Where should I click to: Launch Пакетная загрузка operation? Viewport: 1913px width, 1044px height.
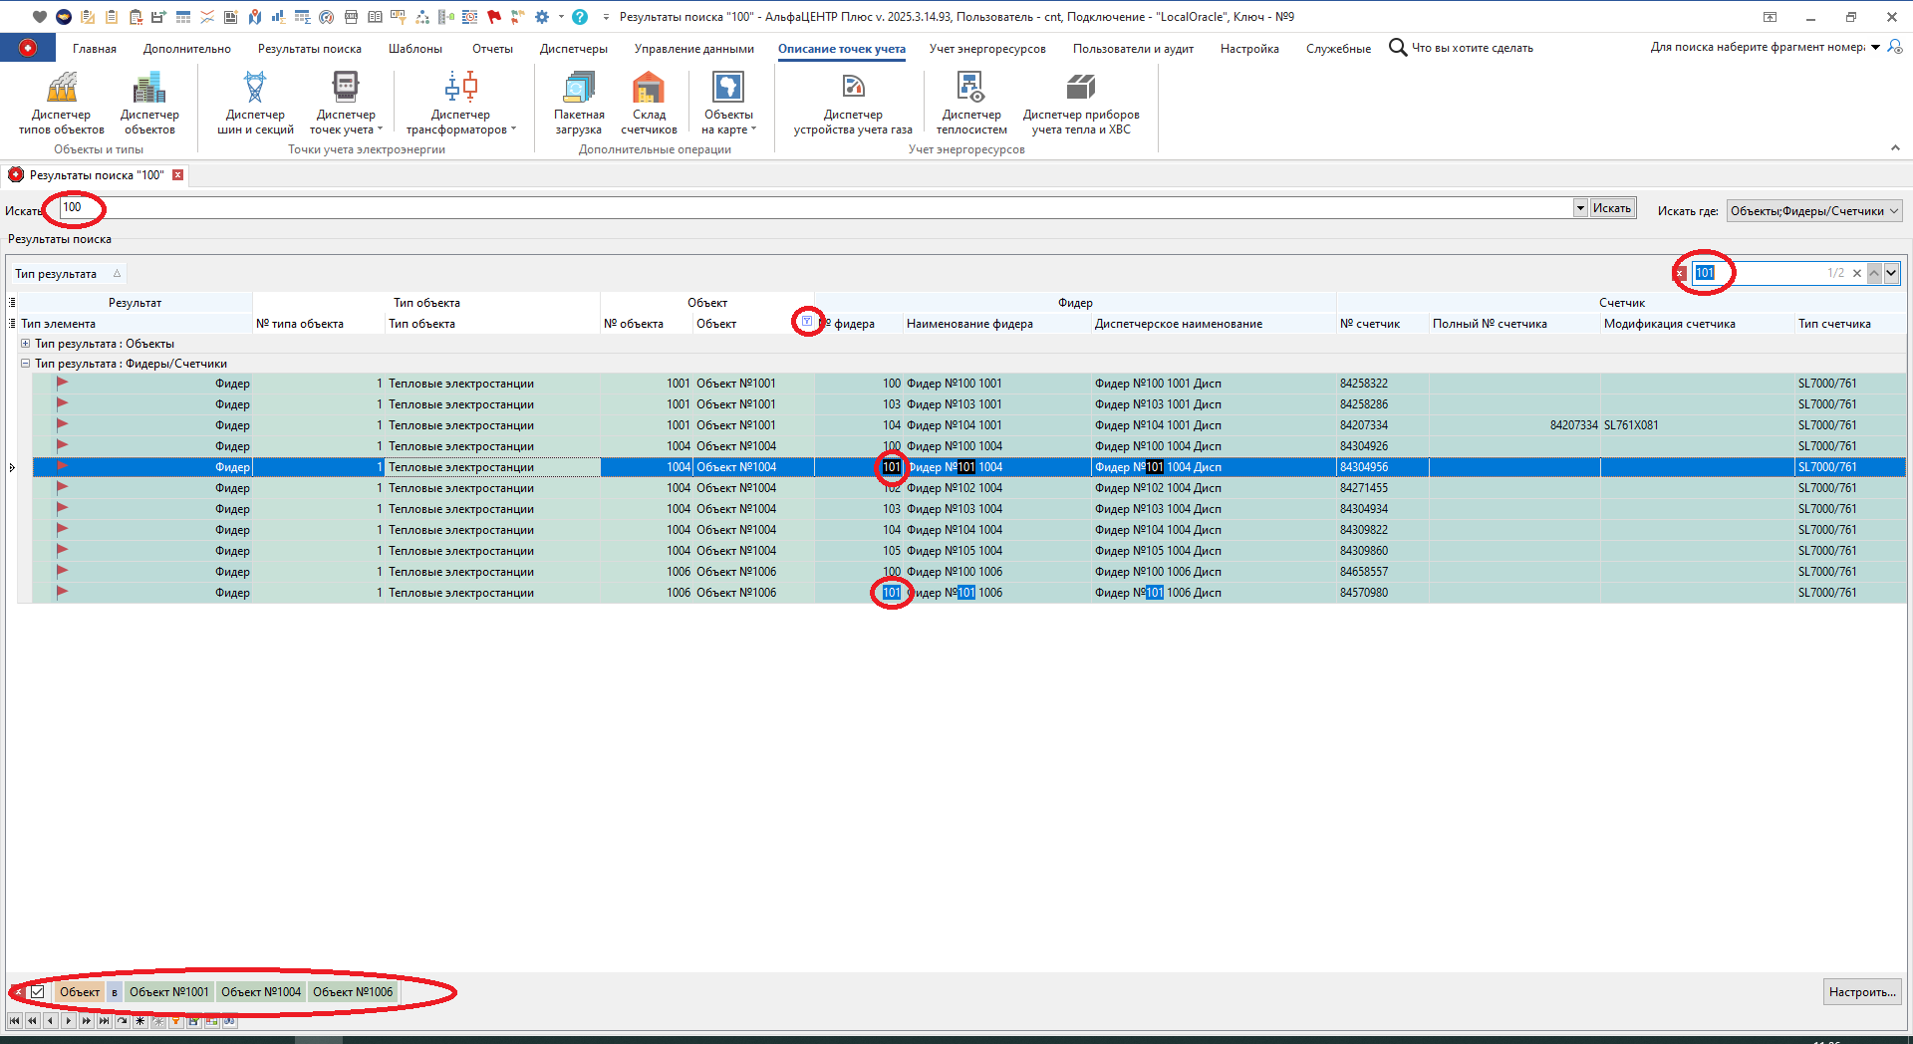pos(579,104)
